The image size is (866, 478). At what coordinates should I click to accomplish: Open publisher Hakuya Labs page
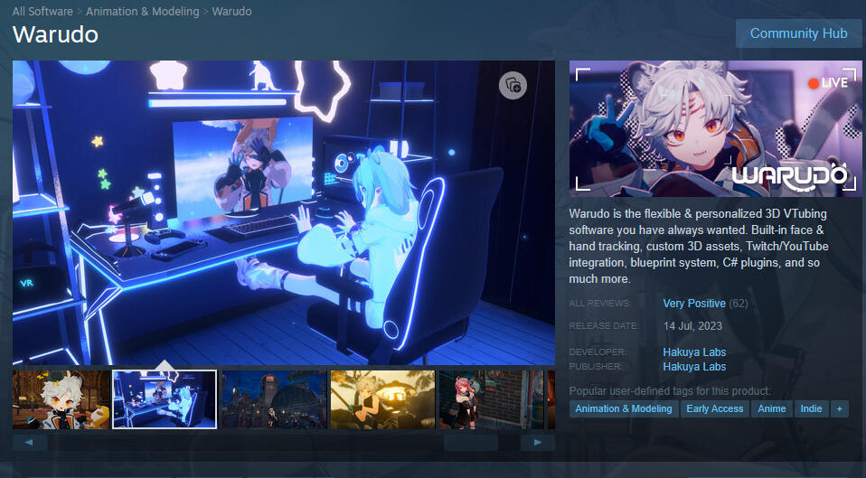tap(694, 367)
